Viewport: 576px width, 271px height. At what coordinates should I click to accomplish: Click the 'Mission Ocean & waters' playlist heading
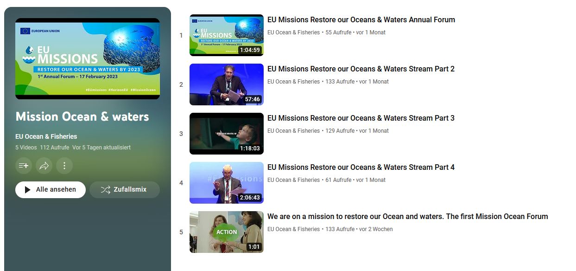82,116
